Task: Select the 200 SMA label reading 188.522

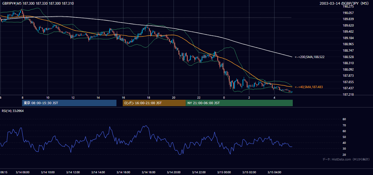Action: click(310, 57)
